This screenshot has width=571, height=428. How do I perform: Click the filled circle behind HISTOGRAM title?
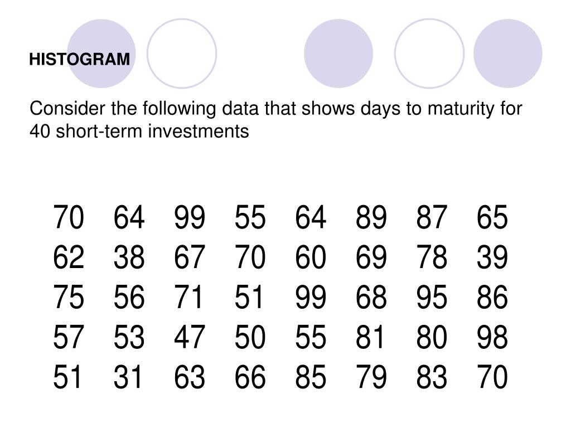[x=101, y=53]
